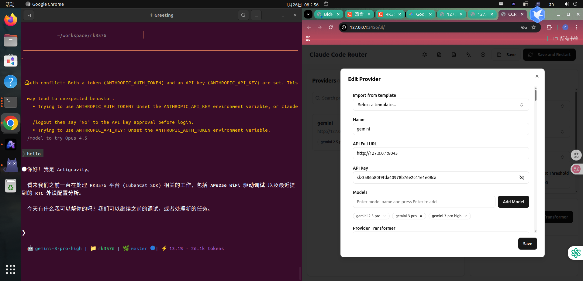Image resolution: width=583 pixels, height=281 pixels.
Task: Focus the provider Name input field
Action: (x=441, y=129)
